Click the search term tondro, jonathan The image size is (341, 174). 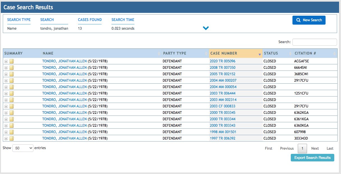click(54, 28)
